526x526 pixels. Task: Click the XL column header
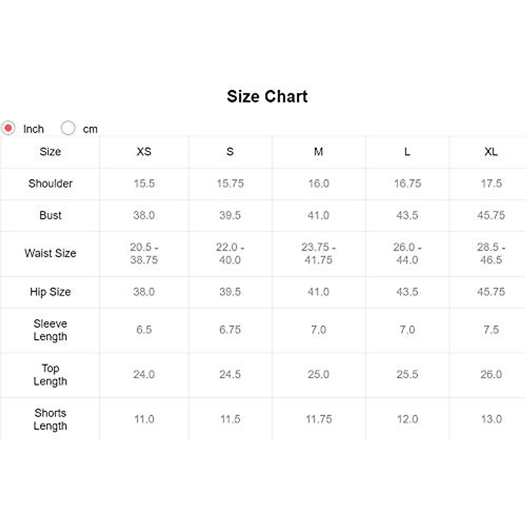coord(491,152)
